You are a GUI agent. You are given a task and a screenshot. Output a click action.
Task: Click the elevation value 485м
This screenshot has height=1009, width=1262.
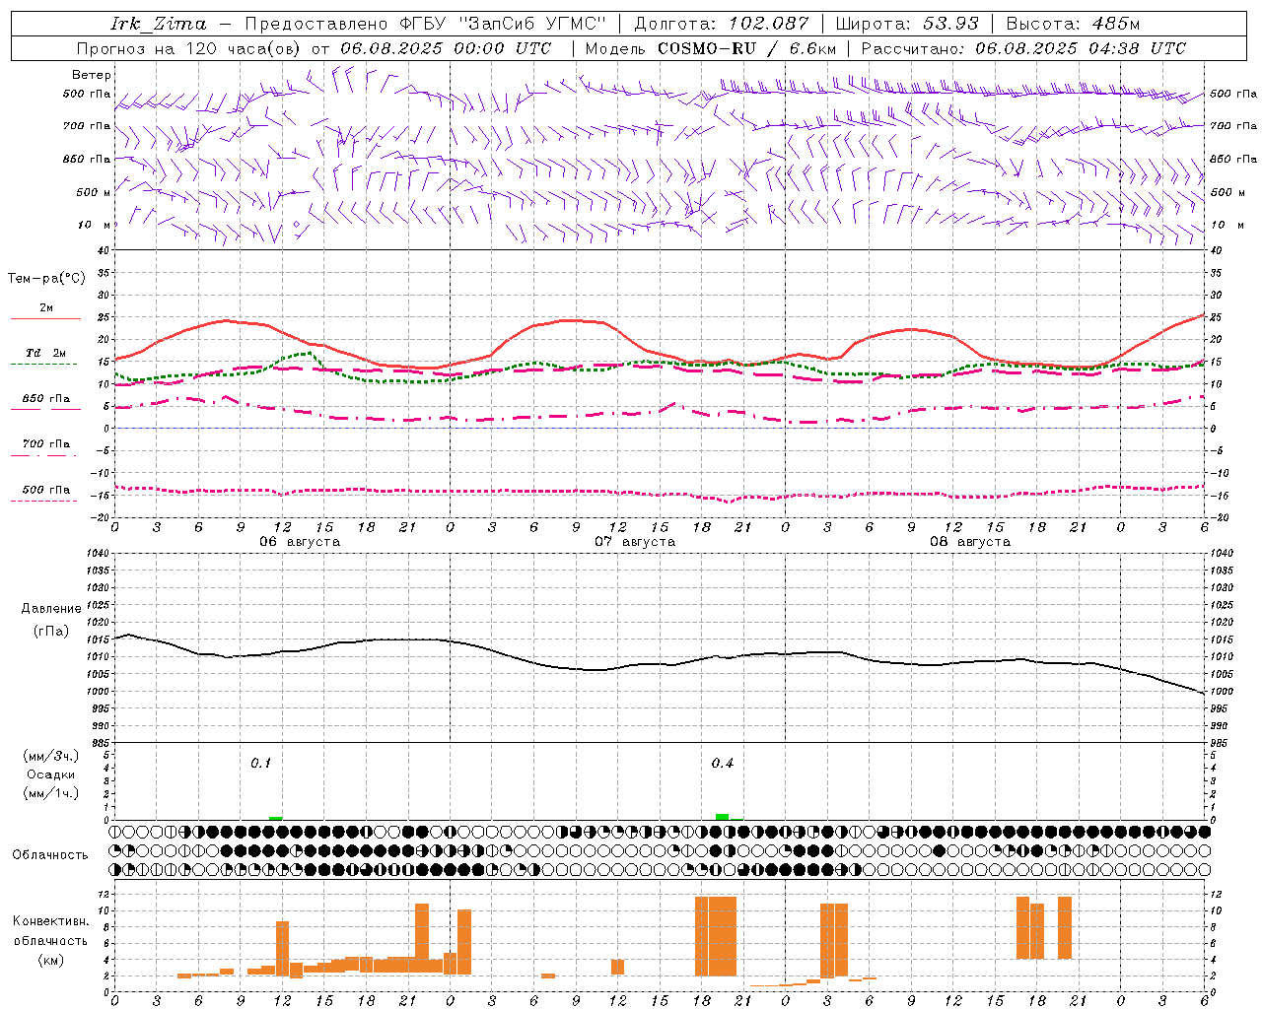[1116, 24]
